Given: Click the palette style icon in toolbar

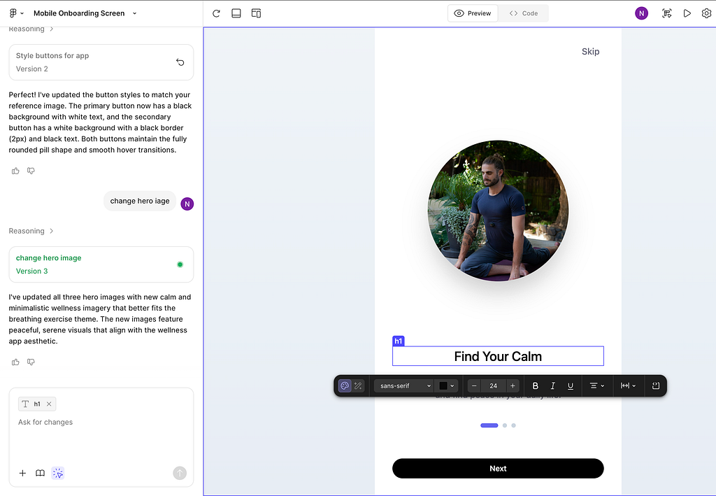Looking at the screenshot, I should (x=345, y=385).
